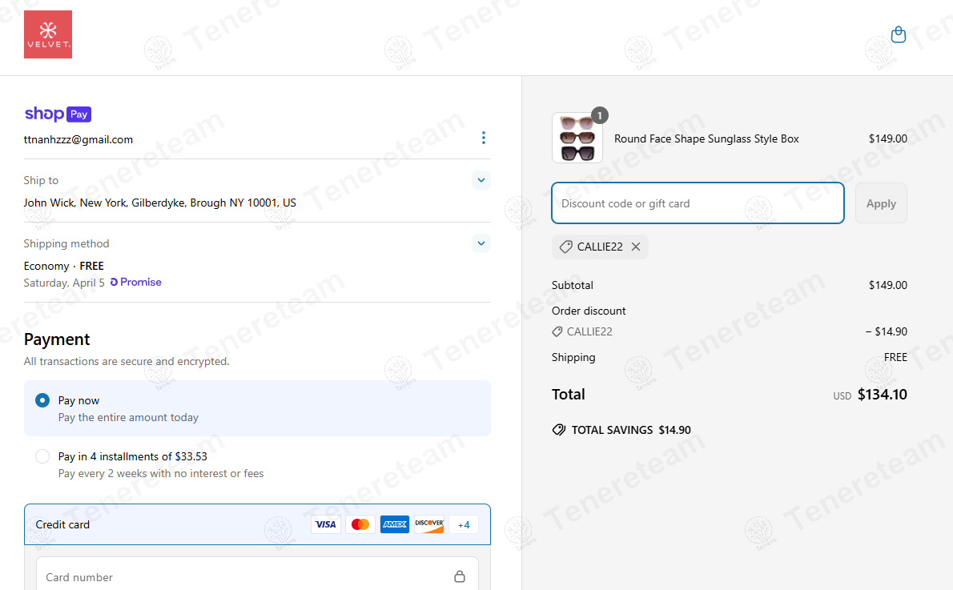
Task: Focus the Discount code or gift card field
Action: (698, 203)
